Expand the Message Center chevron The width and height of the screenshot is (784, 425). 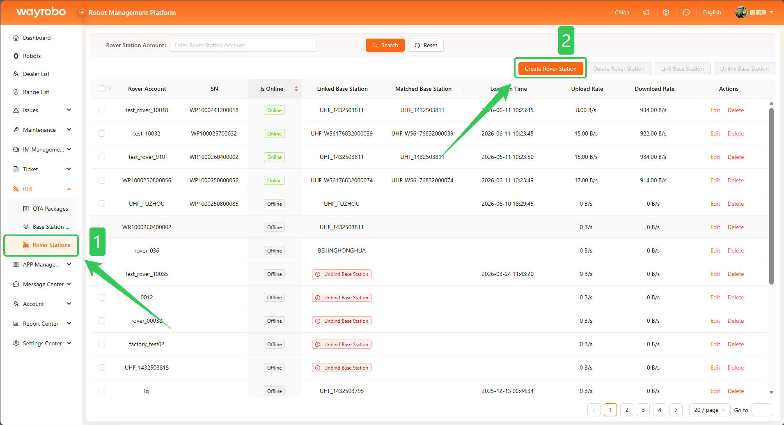[69, 284]
